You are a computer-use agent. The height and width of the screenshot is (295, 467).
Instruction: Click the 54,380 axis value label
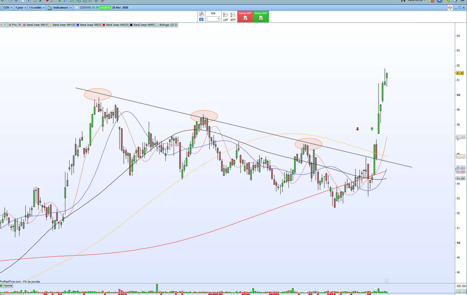point(460,178)
